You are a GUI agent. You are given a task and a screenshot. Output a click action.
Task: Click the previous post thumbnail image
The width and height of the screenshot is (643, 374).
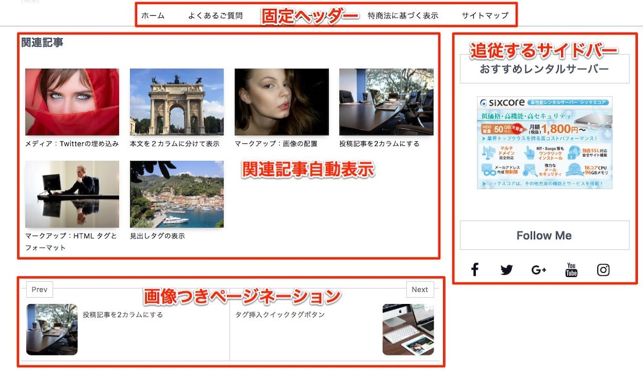[x=52, y=329]
